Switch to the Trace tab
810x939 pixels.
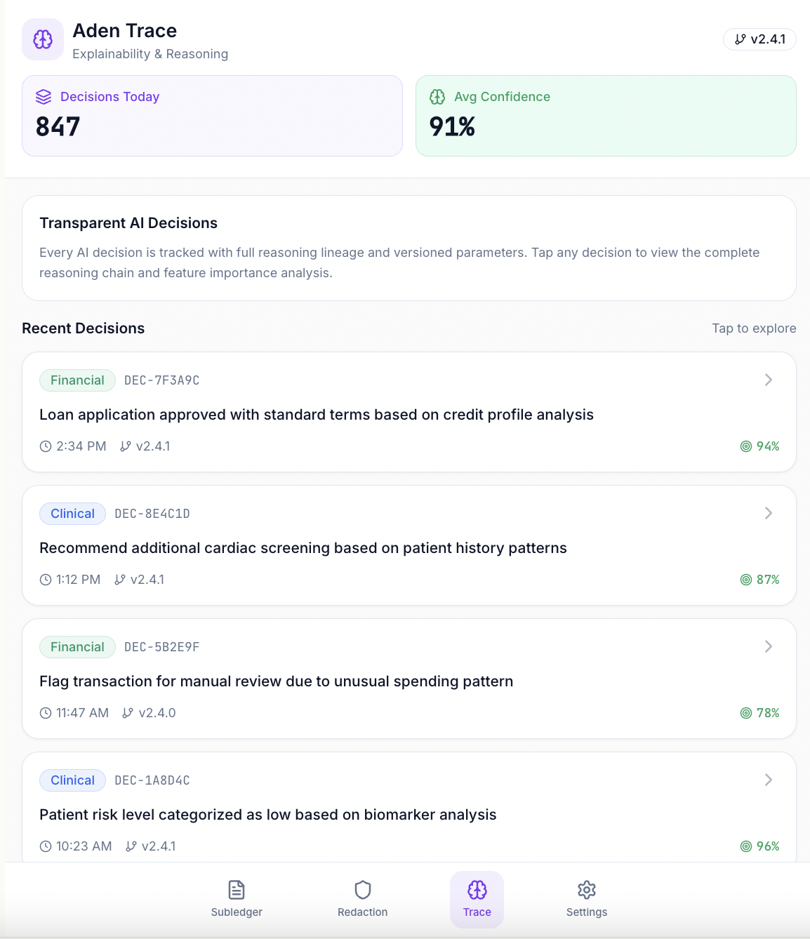click(477, 900)
